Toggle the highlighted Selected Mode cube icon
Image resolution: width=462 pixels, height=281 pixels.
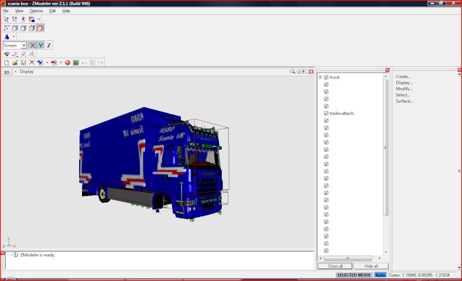[40, 28]
